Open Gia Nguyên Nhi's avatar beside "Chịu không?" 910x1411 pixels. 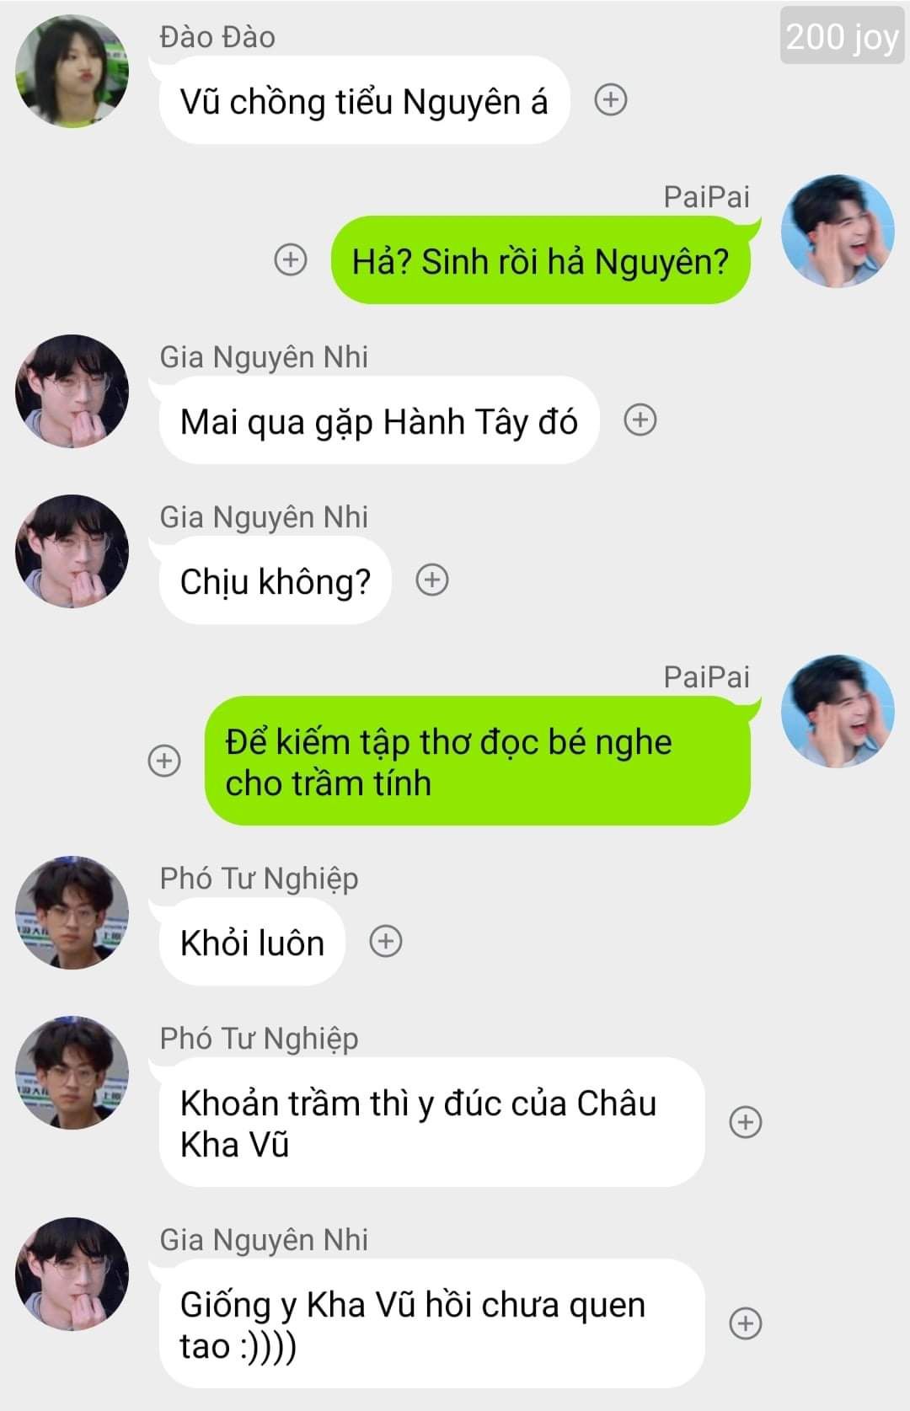click(72, 551)
